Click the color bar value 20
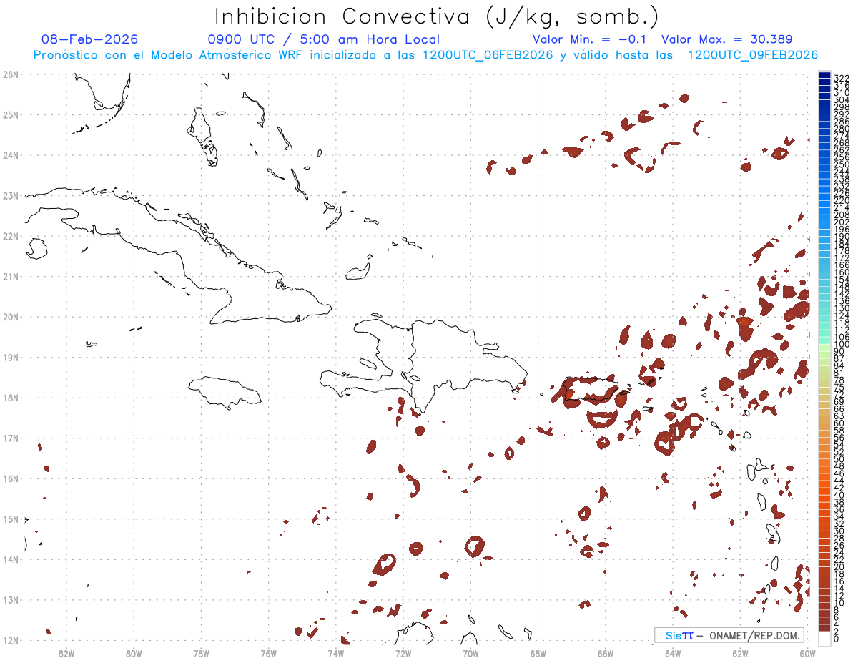The width and height of the screenshot is (858, 663). tap(839, 567)
